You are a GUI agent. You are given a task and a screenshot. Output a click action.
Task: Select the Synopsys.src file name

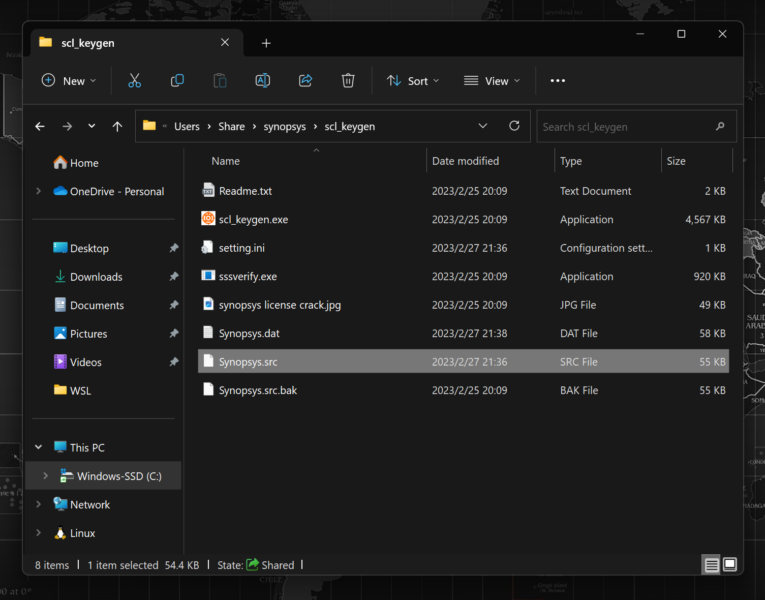click(x=248, y=362)
